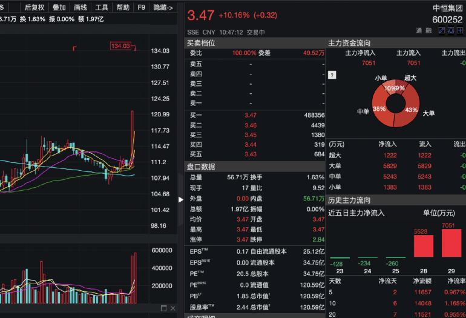Click the 小单 10% donut segment
466x318 pixels.
click(x=389, y=86)
